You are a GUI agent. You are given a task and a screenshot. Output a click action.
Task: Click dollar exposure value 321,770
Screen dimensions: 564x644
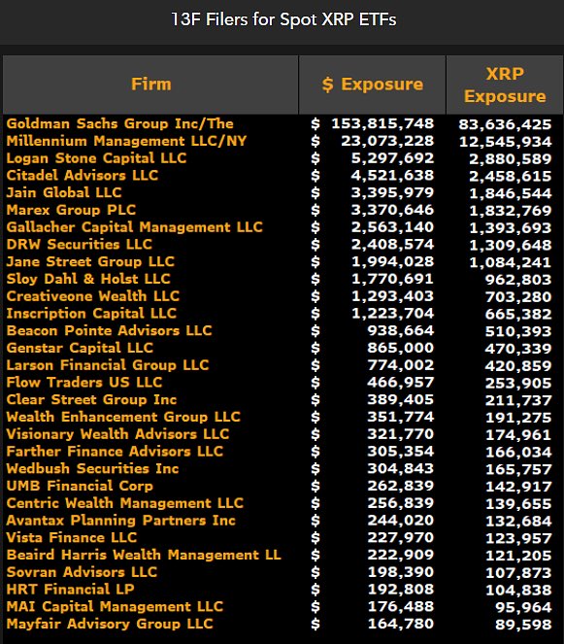coord(401,434)
